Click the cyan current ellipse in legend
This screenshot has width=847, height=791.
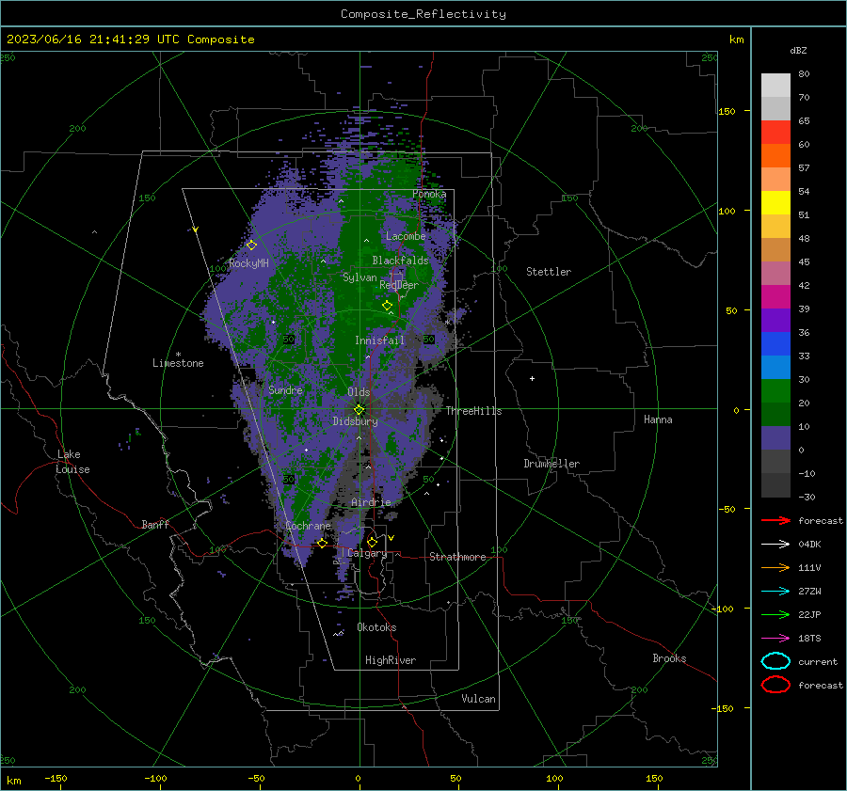[775, 661]
